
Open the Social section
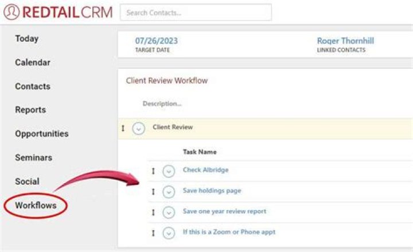click(28, 181)
